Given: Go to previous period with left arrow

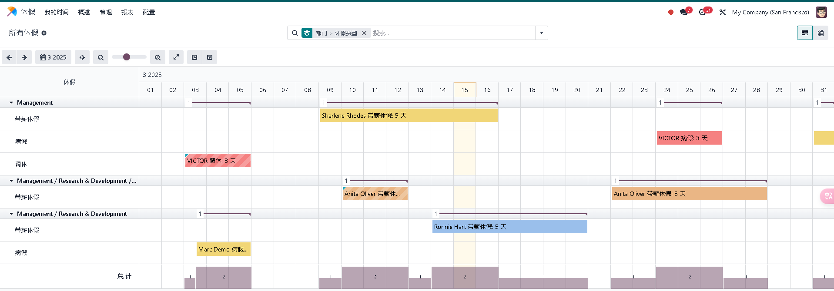Looking at the screenshot, I should click(9, 57).
